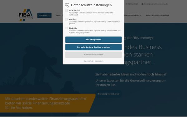Open the Impressum link
Screen dimensions: 187x117
pos(99,61)
